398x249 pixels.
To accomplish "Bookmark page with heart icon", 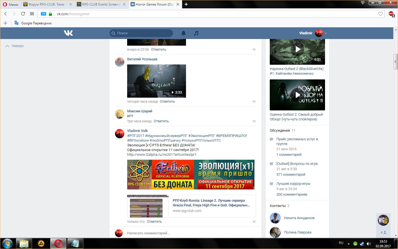I will coord(380,14).
